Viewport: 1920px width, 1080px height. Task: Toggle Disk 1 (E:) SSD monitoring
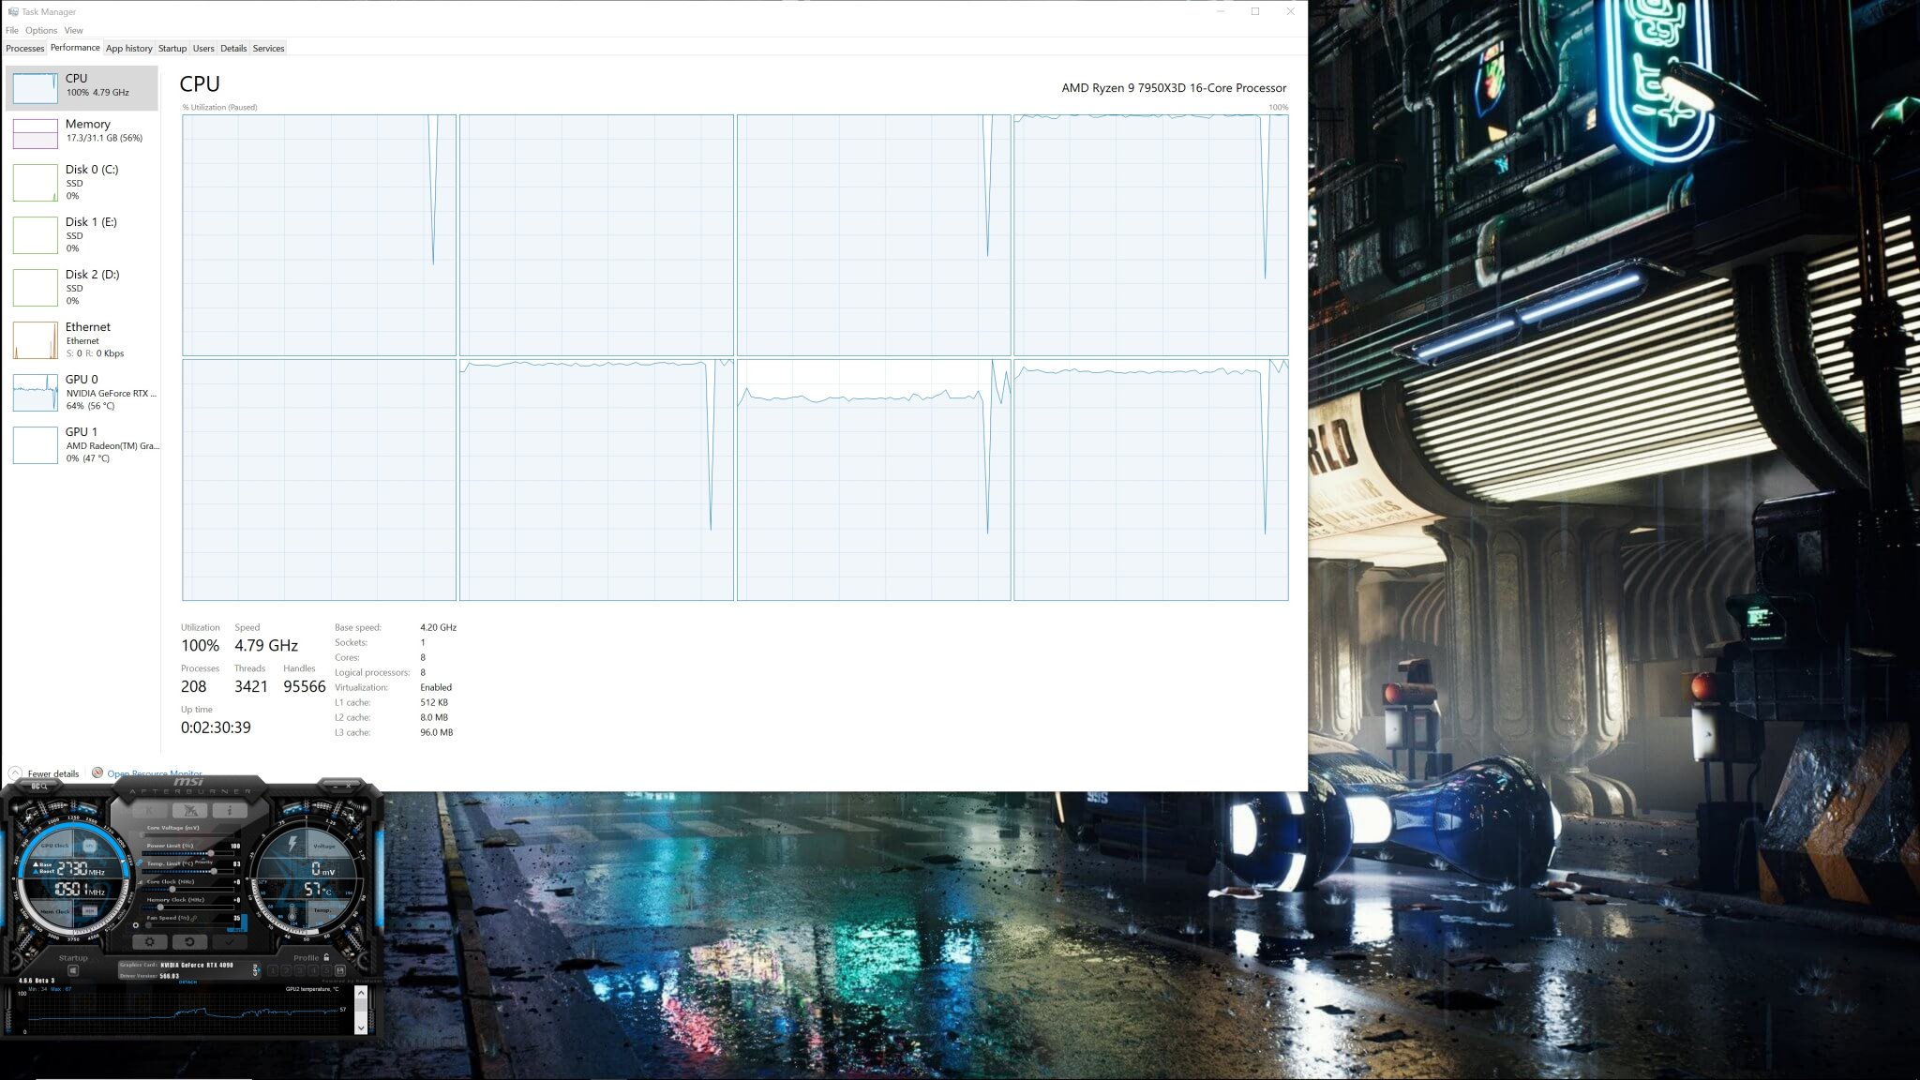coord(84,233)
